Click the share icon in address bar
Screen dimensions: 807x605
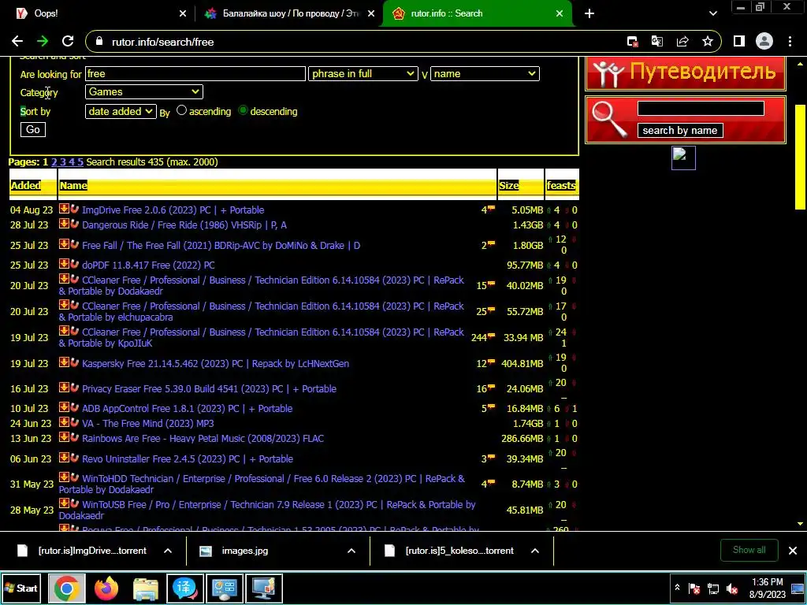coord(682,42)
